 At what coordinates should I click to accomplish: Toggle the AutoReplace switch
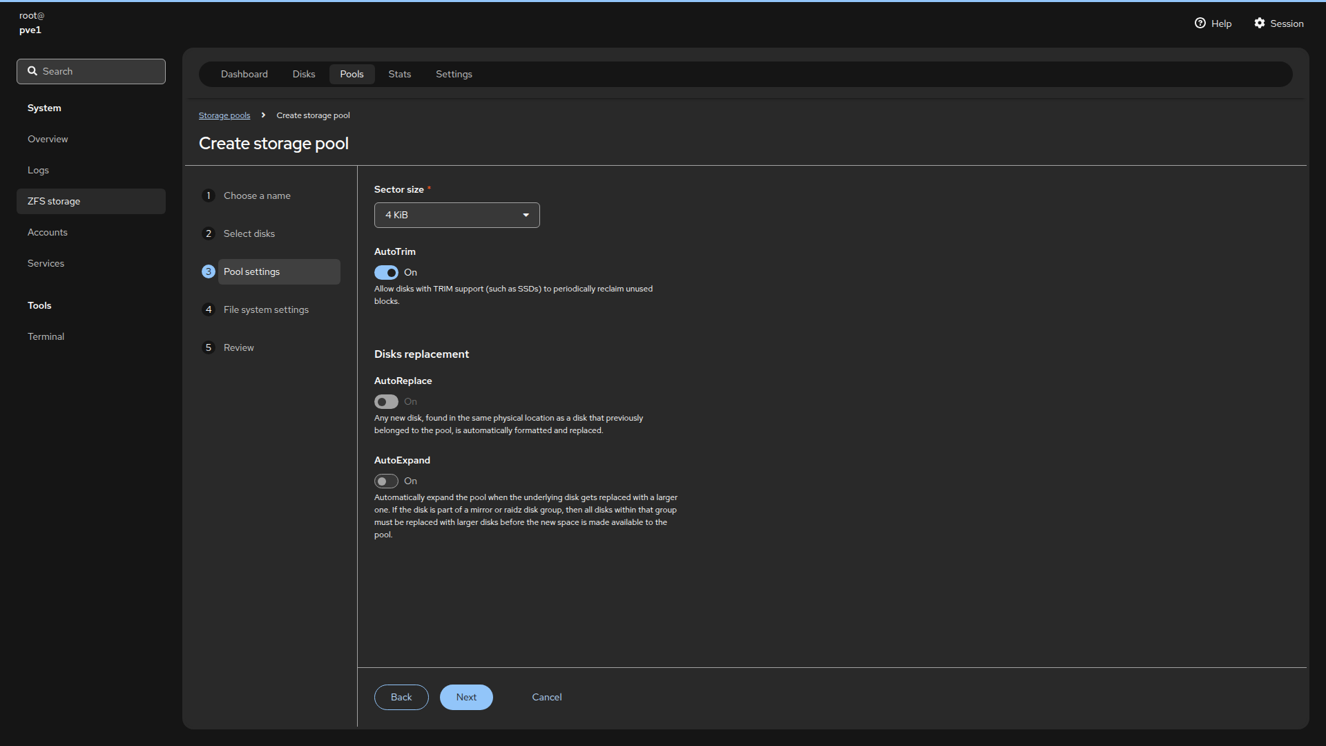pos(386,402)
